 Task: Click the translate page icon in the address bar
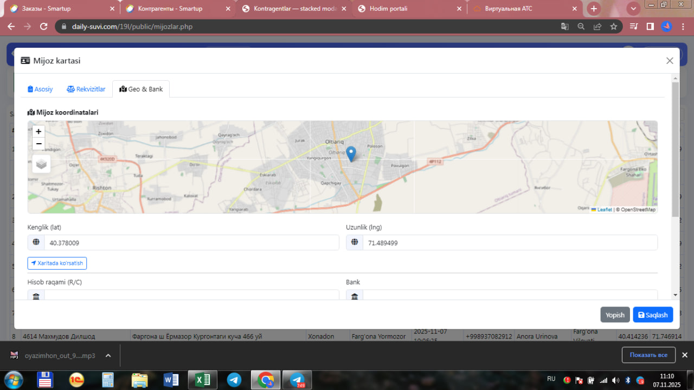click(x=565, y=26)
